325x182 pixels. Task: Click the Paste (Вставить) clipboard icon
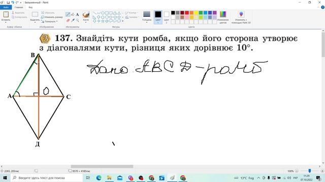[x=6, y=14]
